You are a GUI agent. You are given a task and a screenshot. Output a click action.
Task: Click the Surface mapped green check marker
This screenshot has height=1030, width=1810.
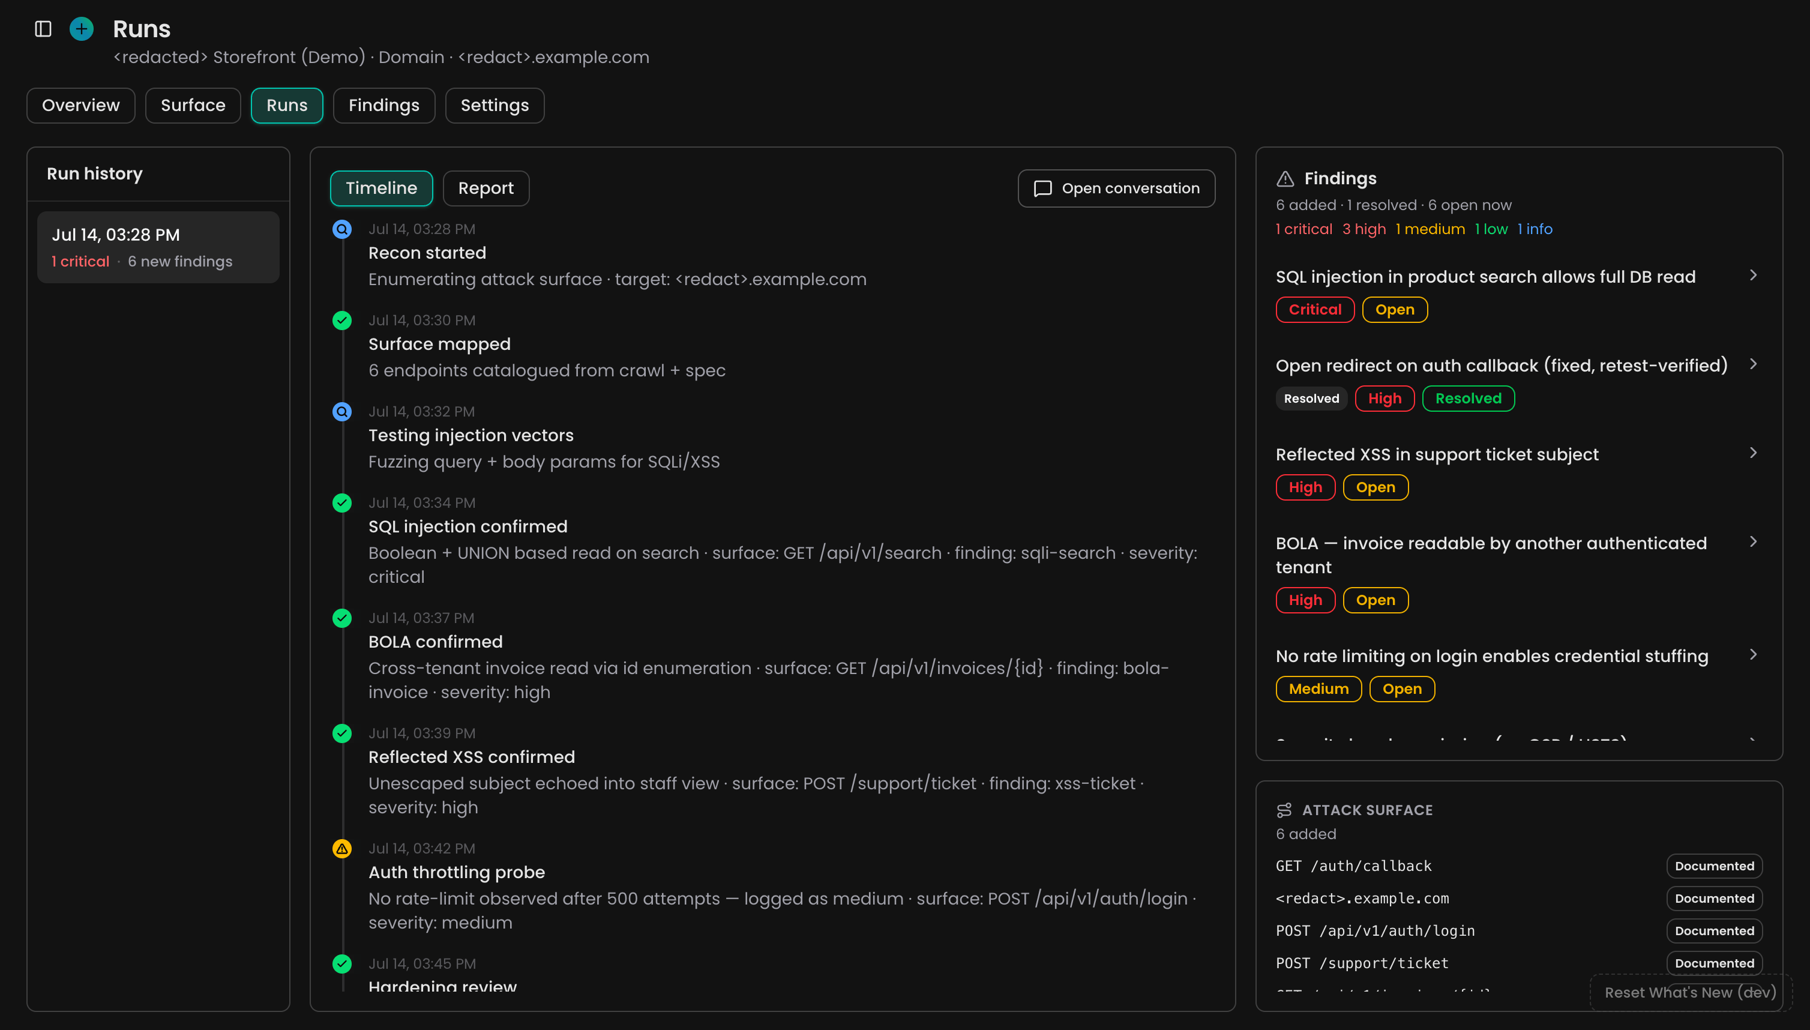pos(342,321)
